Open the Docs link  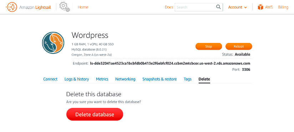[169, 7]
